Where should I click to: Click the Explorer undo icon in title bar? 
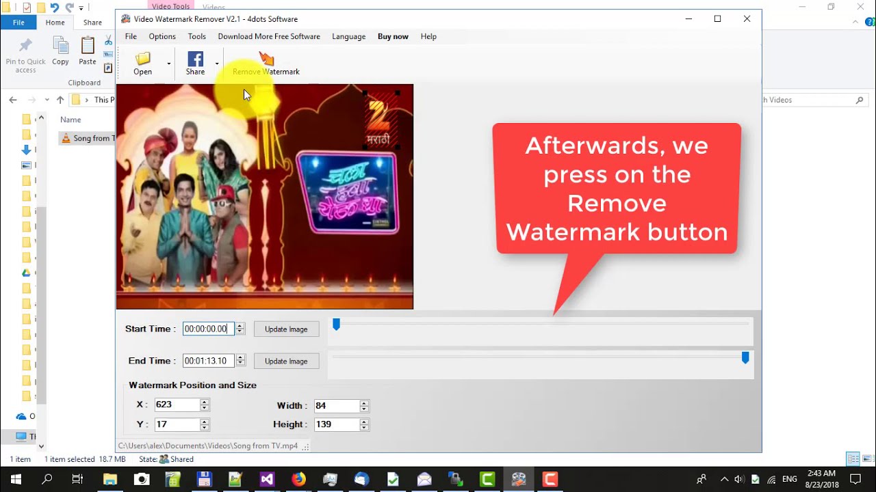point(55,8)
